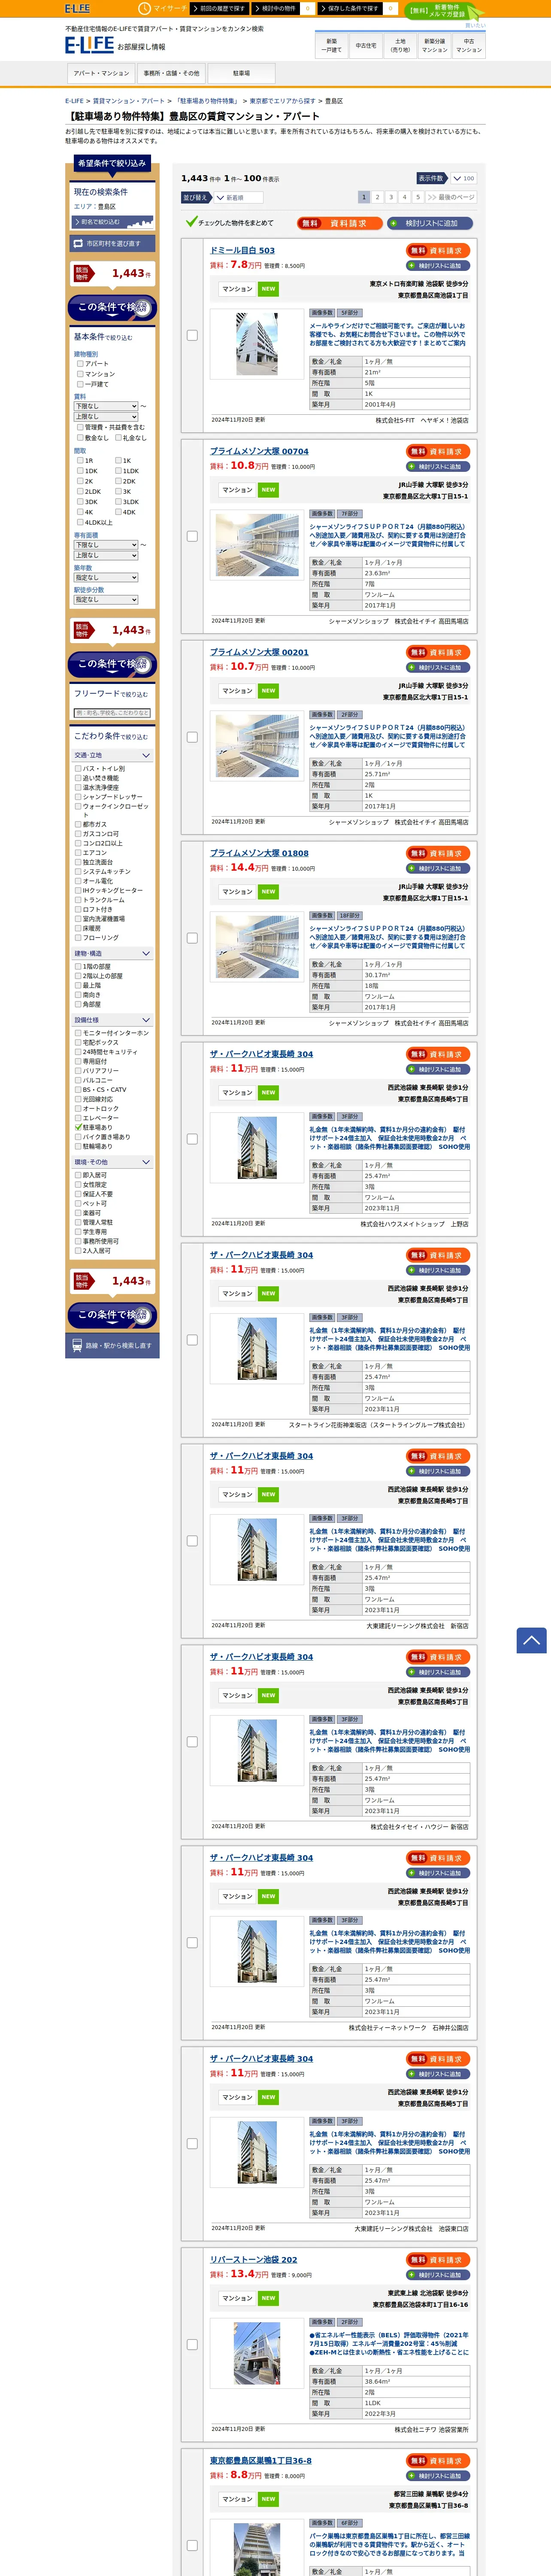Click 市区町村を選び直す button

(x=112, y=243)
